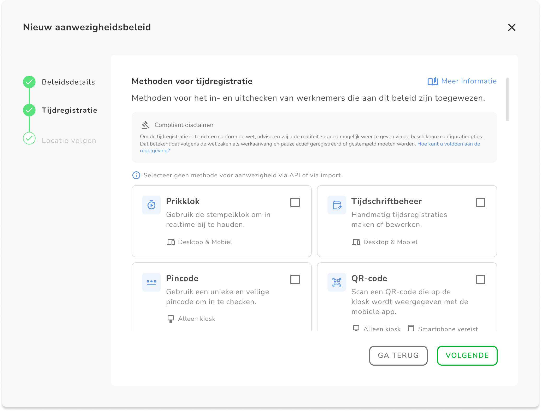Open the Locatie volgen step
This screenshot has height=411, width=541.
tap(69, 141)
